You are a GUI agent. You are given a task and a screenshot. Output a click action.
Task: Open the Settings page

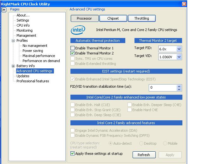pyautogui.click(x=23, y=20)
